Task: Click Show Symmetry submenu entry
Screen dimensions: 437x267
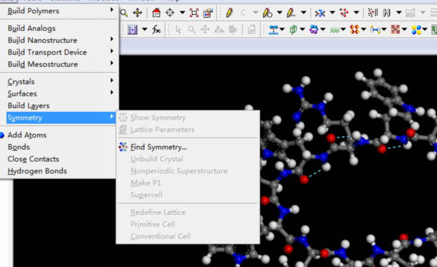Action: 188,117
